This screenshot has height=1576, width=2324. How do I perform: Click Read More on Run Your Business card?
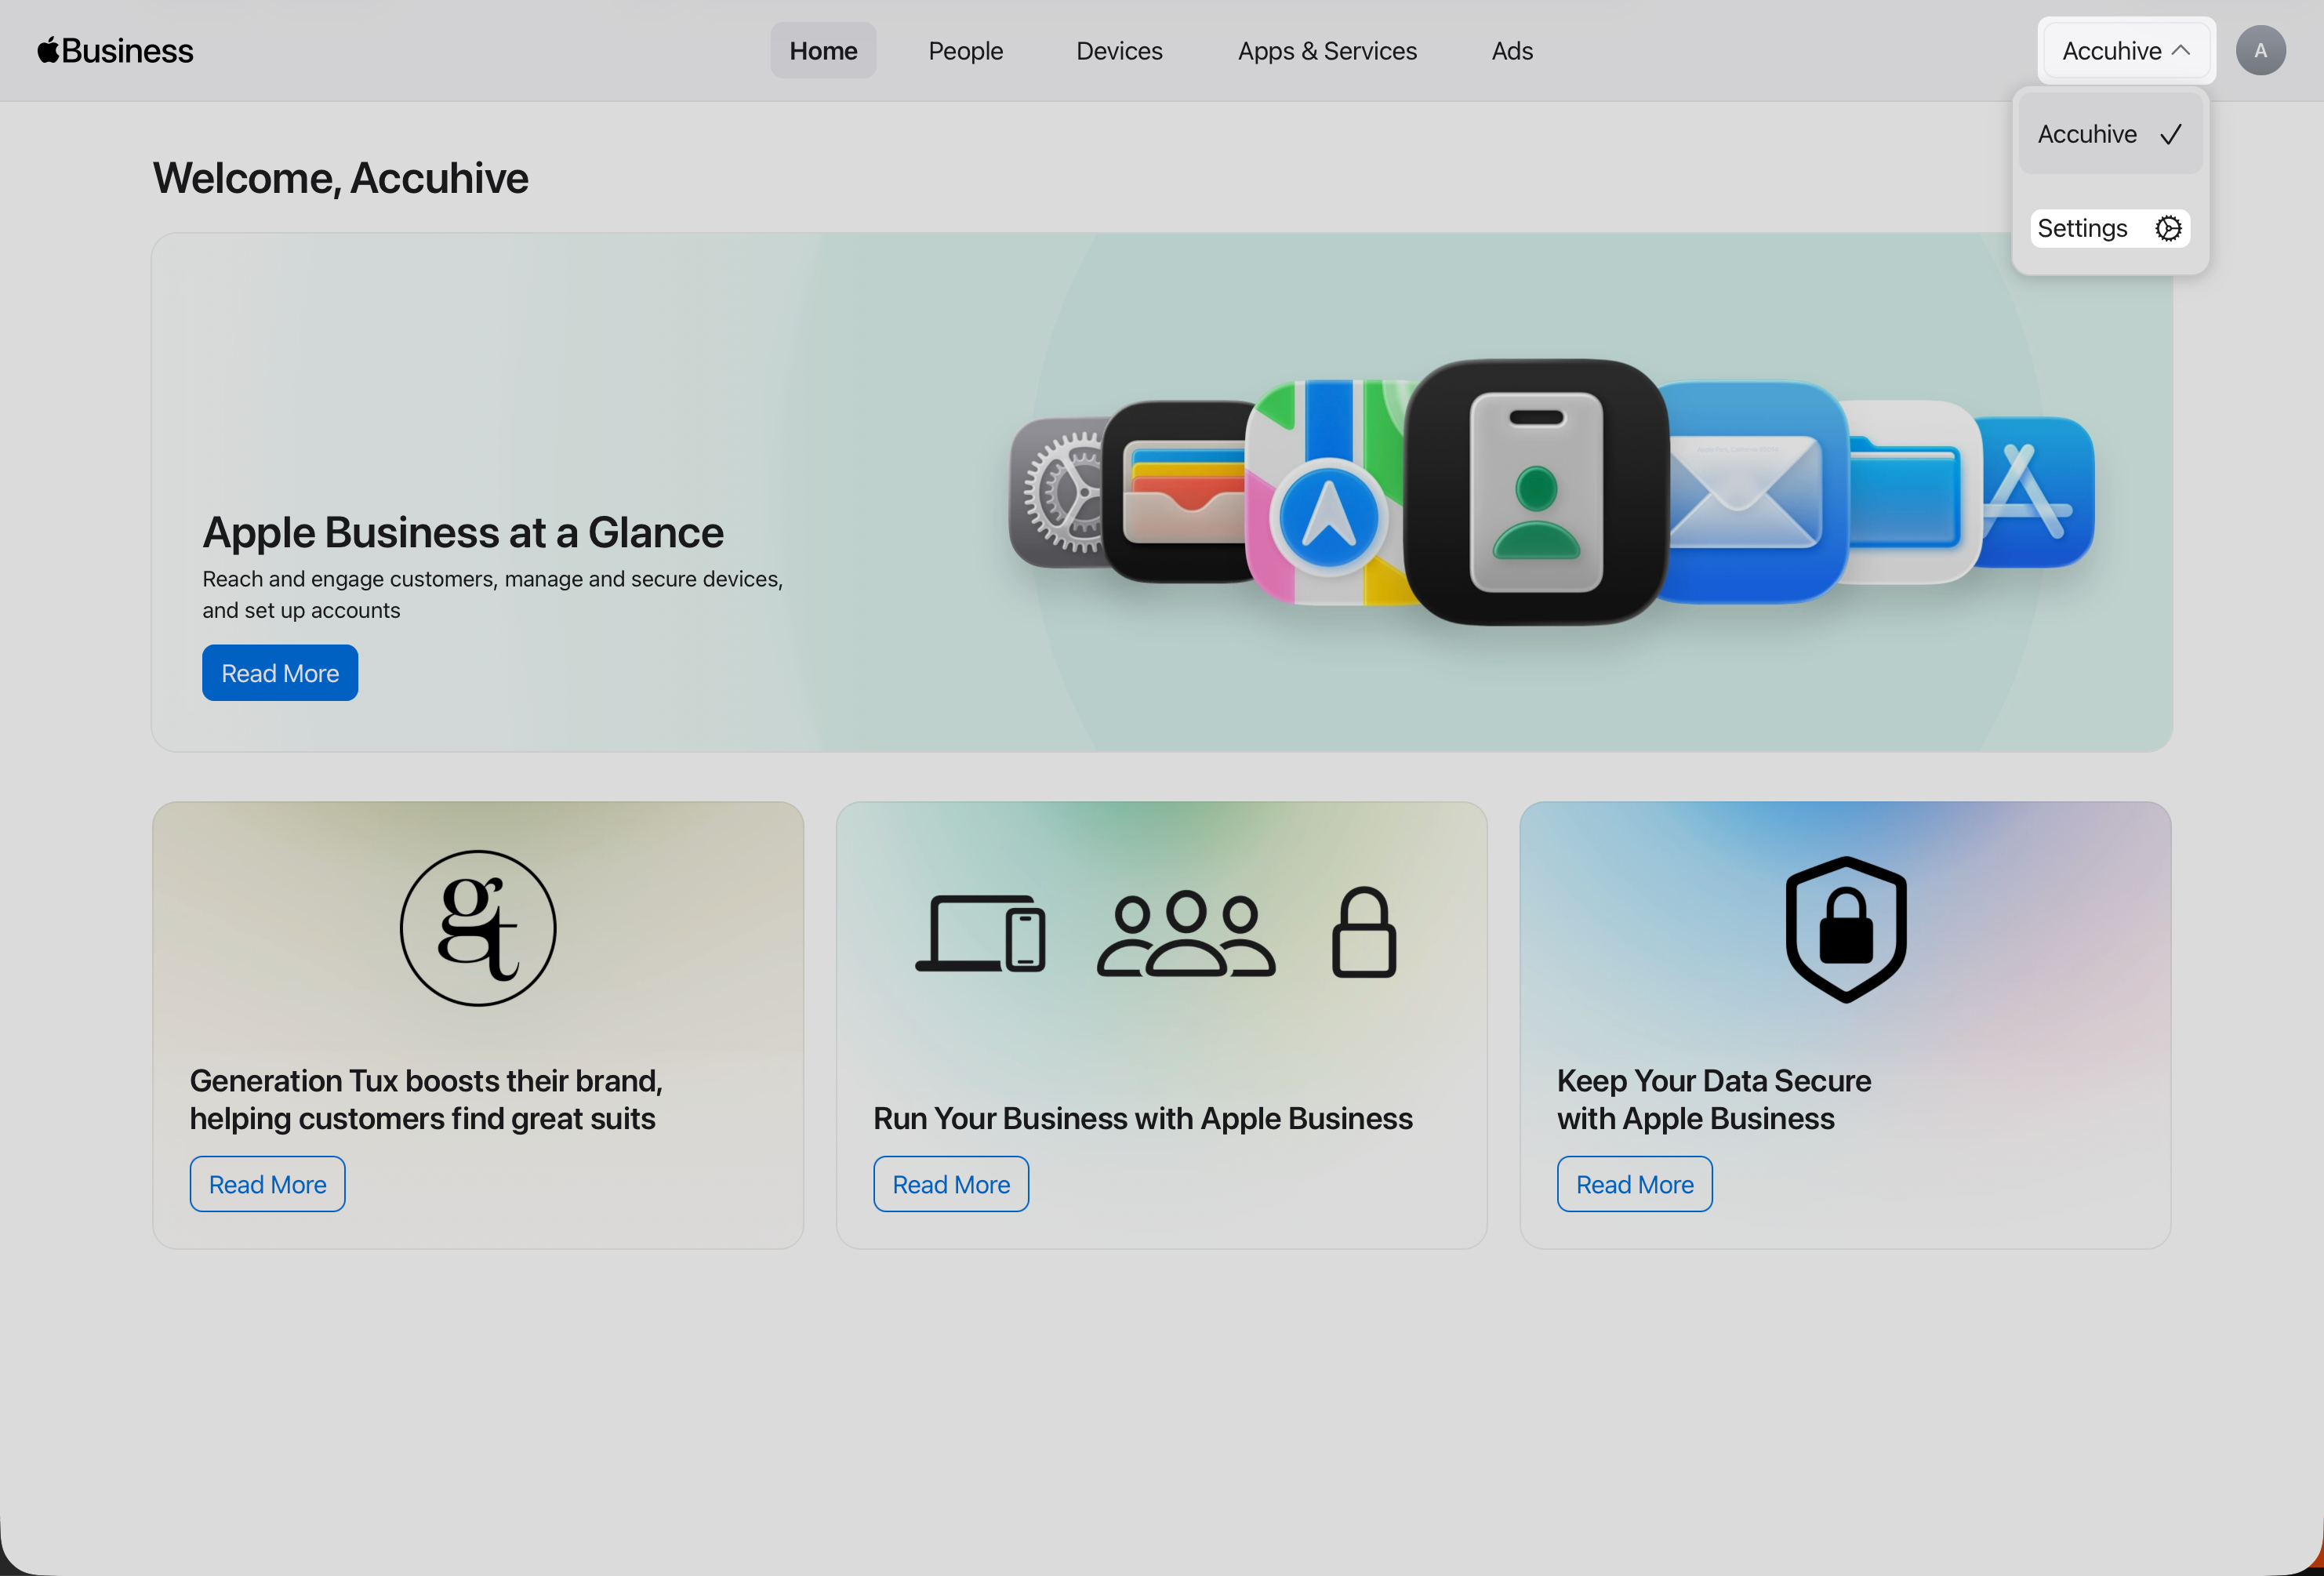pyautogui.click(x=951, y=1184)
